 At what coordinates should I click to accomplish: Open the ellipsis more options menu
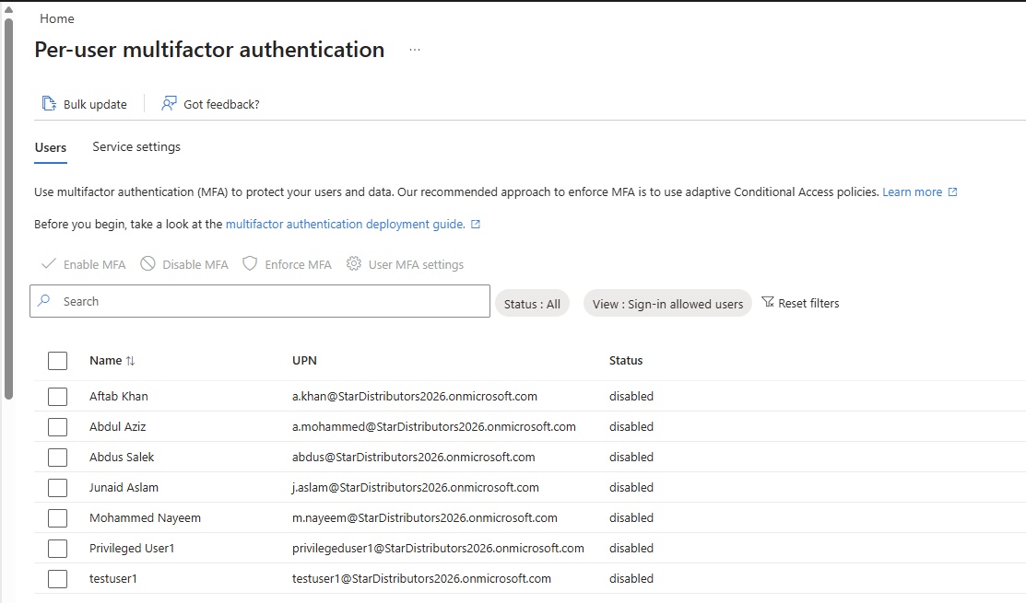[x=415, y=50]
